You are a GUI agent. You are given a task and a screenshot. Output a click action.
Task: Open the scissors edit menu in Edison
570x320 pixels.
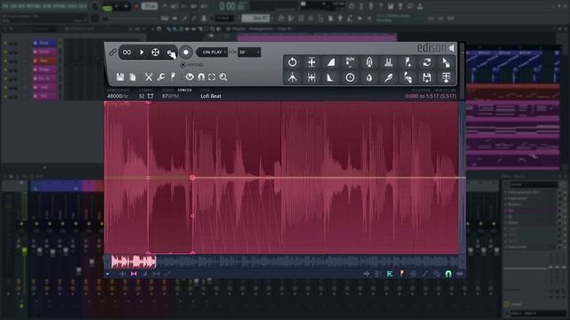[149, 77]
